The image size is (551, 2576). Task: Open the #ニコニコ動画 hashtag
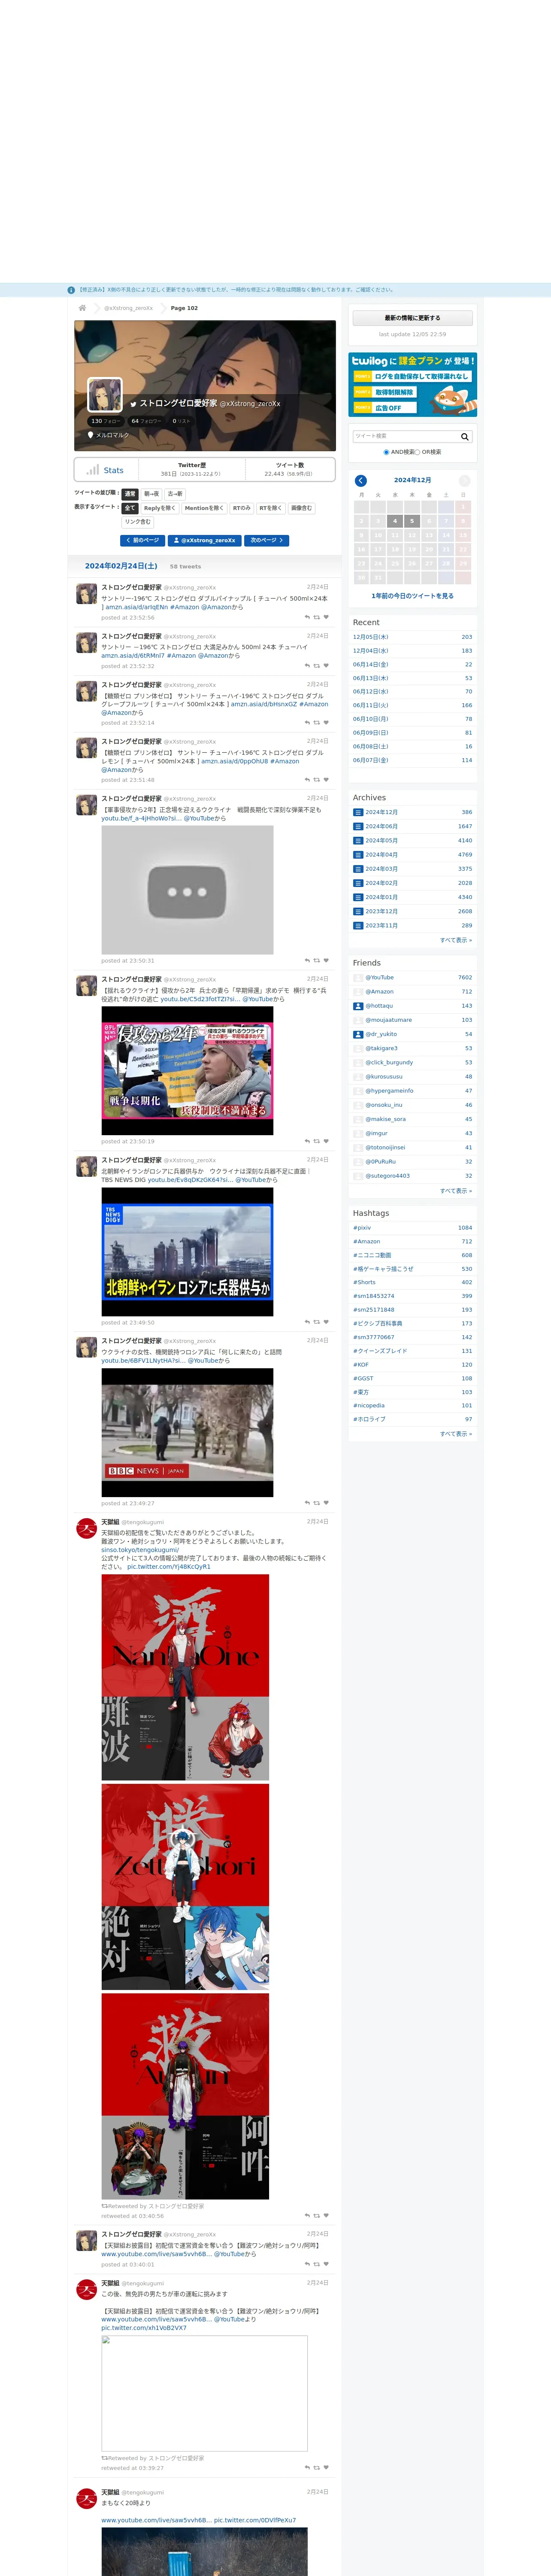tap(372, 1255)
